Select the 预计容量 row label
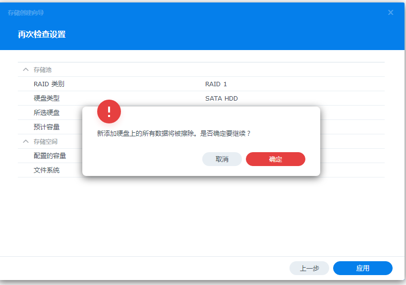Screen dimensions: 406x285 point(47,127)
